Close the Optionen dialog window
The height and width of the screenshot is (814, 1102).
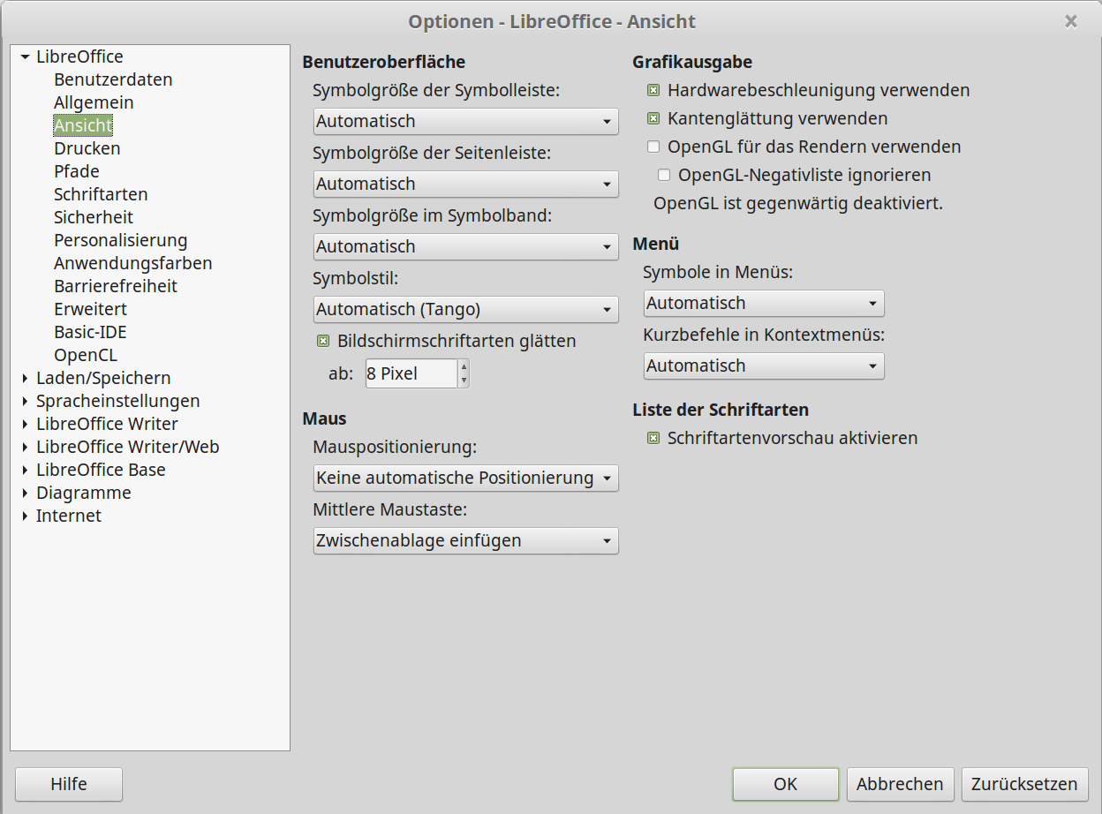pyautogui.click(x=1071, y=21)
